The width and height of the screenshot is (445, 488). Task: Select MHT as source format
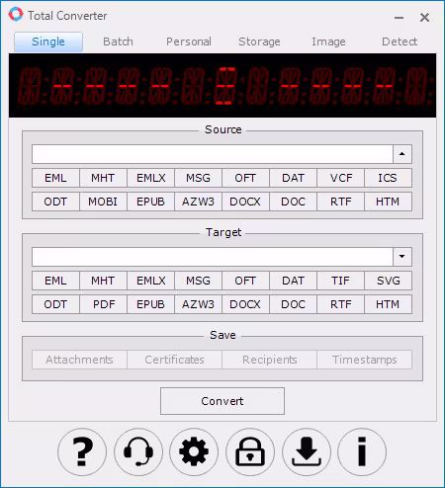103,178
